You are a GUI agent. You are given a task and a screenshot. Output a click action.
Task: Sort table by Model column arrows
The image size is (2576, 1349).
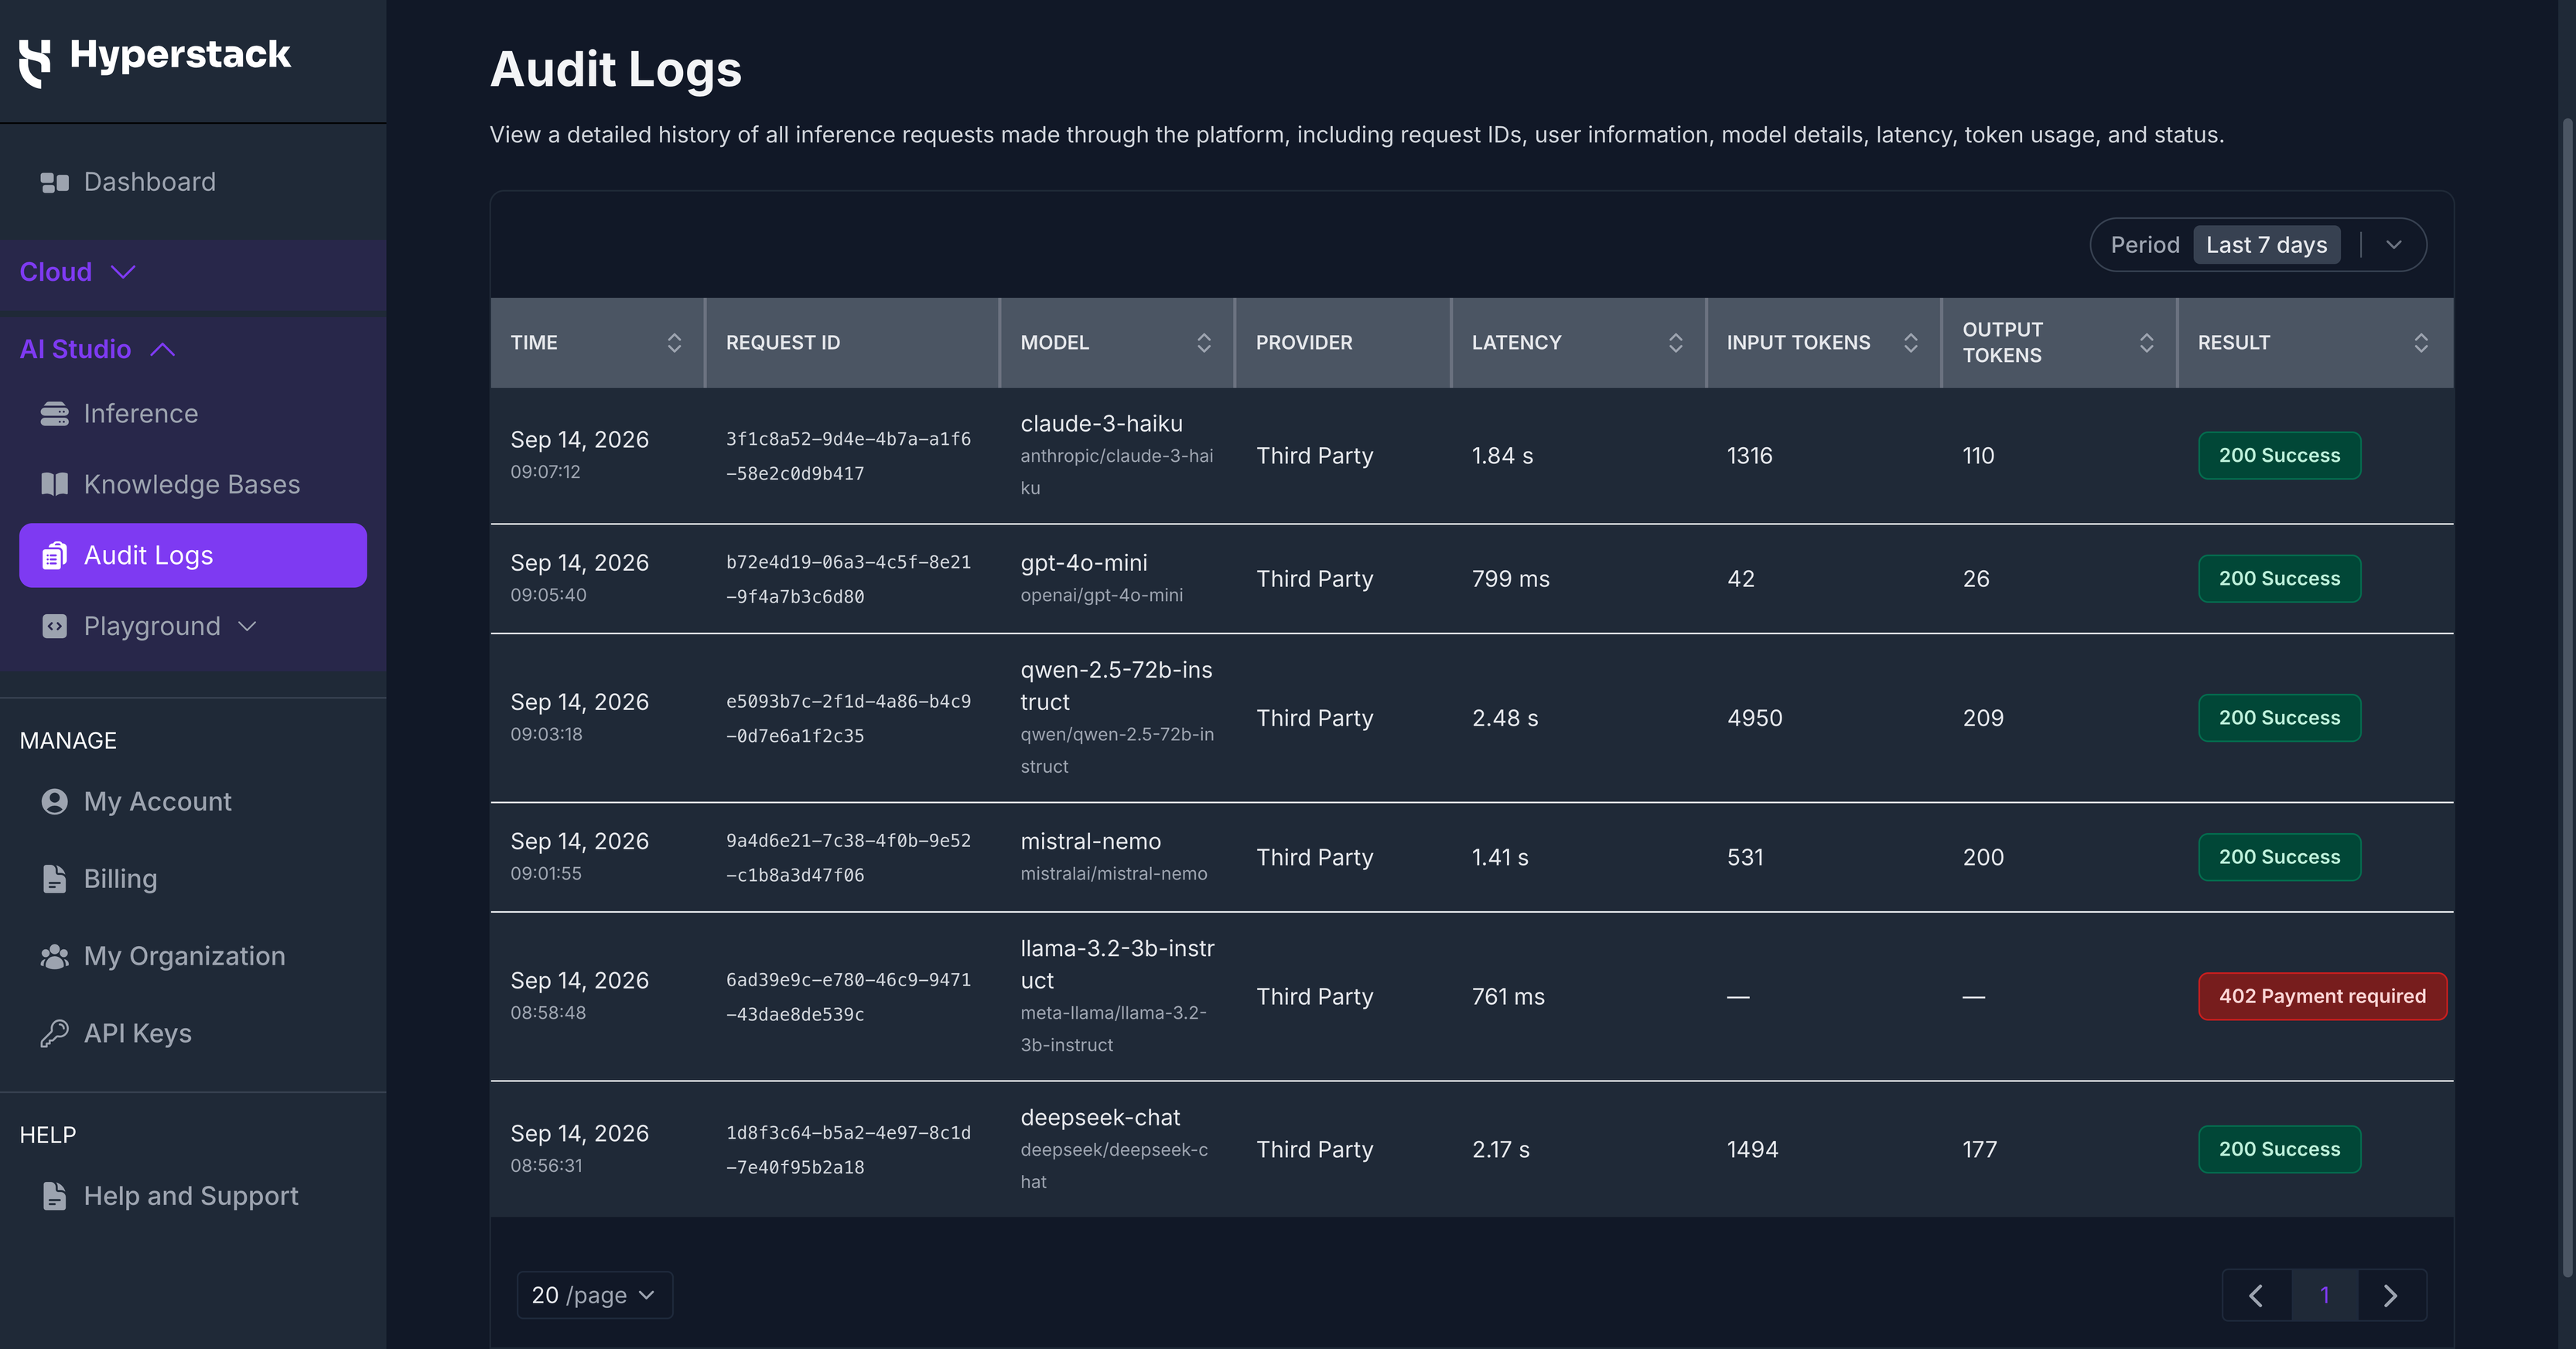1204,343
